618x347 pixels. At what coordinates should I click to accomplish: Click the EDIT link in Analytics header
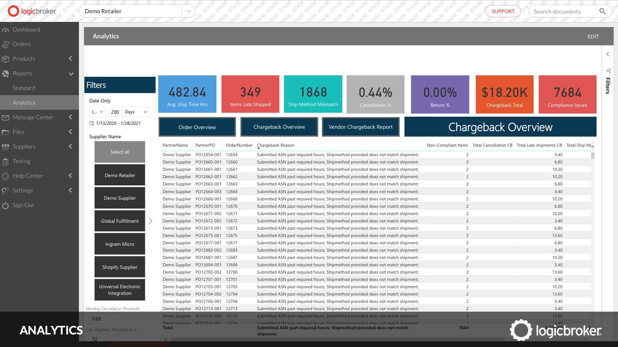pos(593,37)
